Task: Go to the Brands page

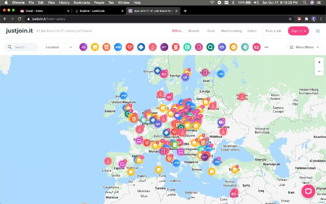Action: (194, 31)
